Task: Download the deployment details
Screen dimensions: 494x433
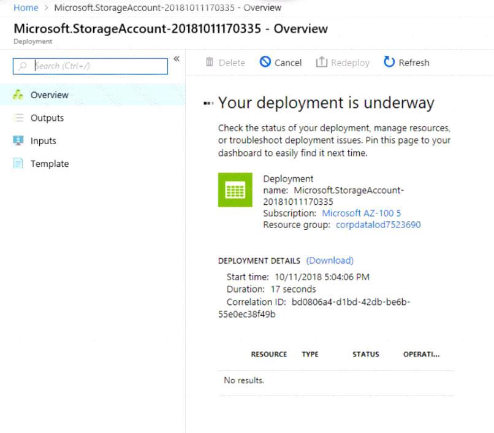Action: coord(330,261)
